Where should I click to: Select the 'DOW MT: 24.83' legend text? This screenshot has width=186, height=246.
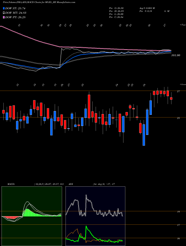[x=16, y=13]
